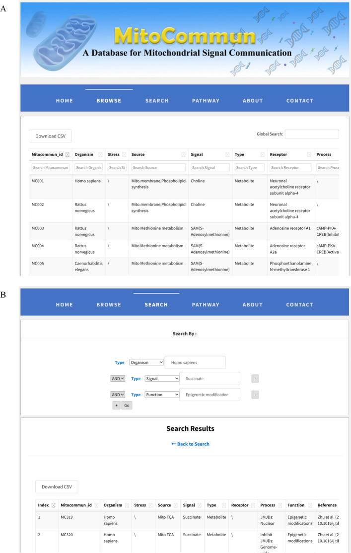This screenshot has width=351, height=553.
Task: Click Stress column sort icon in panel A
Action: (124, 154)
